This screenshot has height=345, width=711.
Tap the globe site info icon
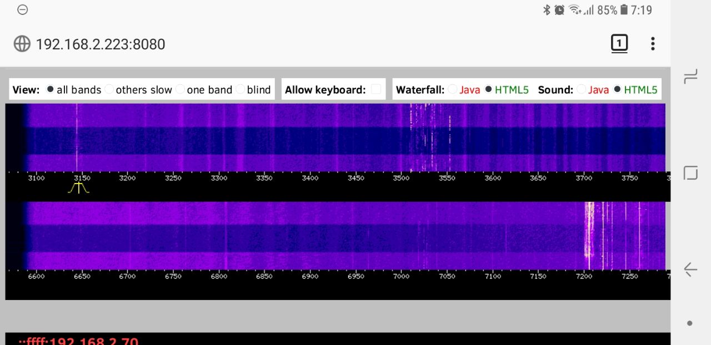pos(22,44)
